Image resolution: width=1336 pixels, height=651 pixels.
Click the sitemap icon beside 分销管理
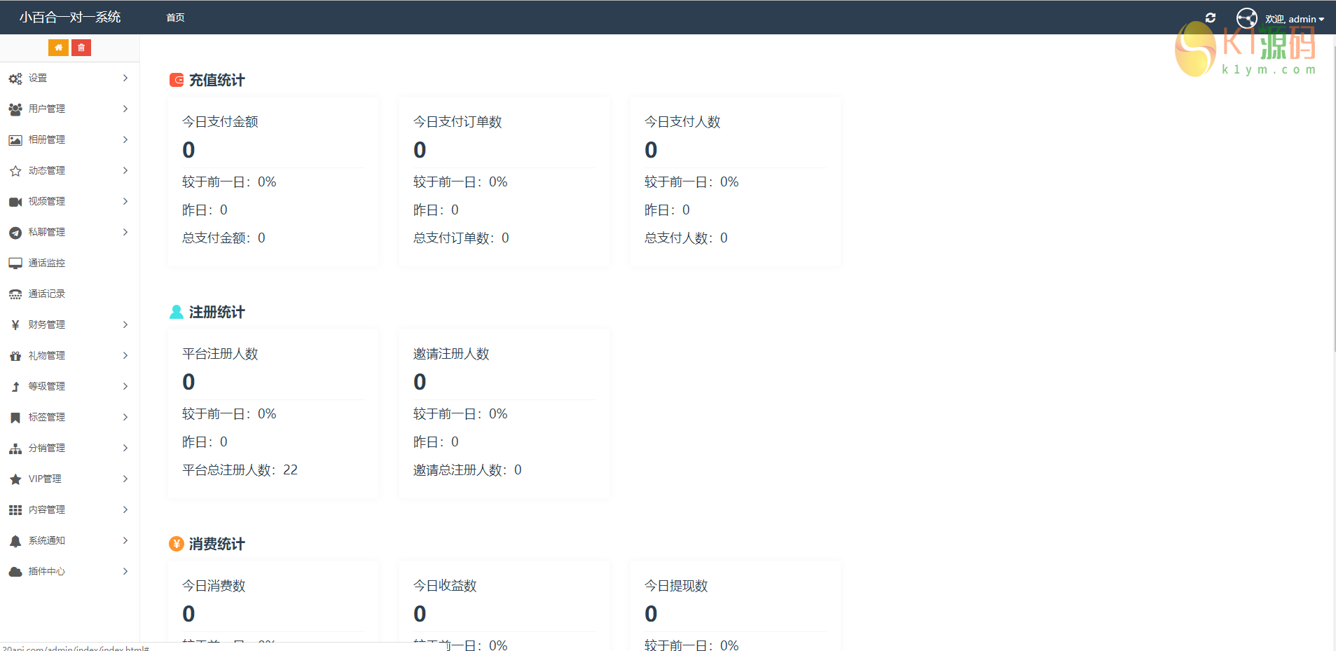pyautogui.click(x=15, y=448)
